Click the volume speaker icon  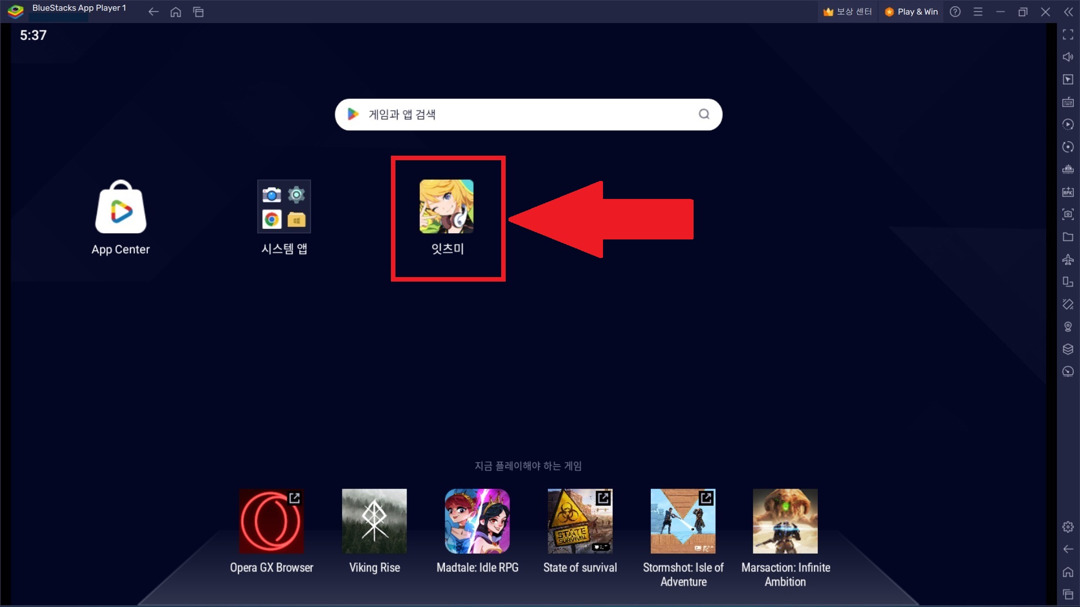pyautogui.click(x=1068, y=57)
